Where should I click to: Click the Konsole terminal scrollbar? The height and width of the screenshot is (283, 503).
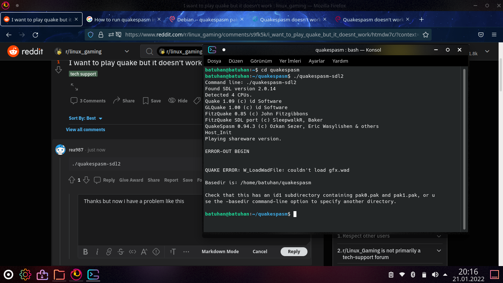click(464, 149)
